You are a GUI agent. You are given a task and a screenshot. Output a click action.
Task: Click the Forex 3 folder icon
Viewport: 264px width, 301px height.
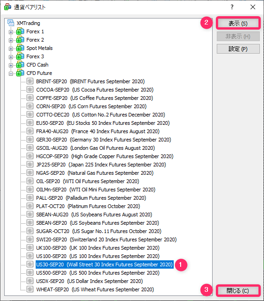(20, 56)
